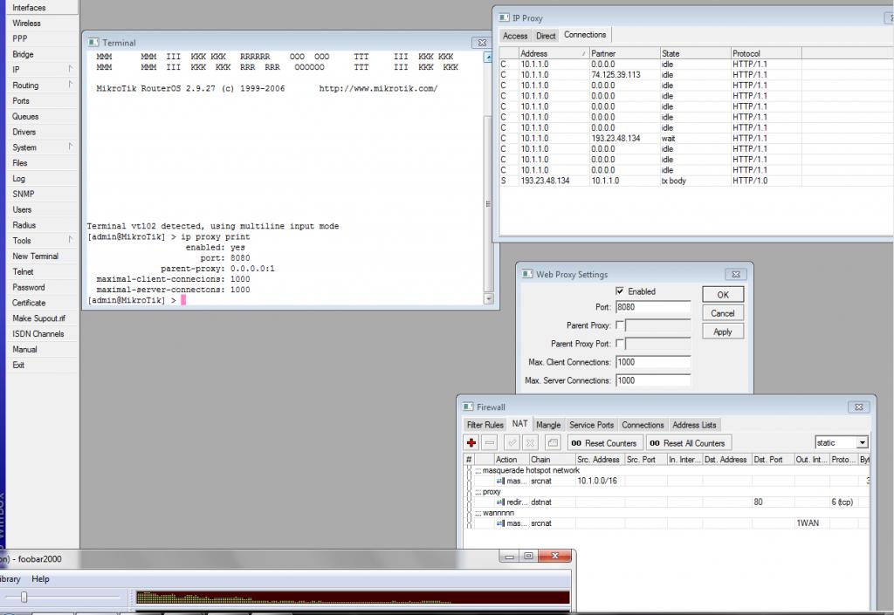This screenshot has height=615, width=894.
Task: Click the redirect rule icon in proxy row
Action: pyautogui.click(x=501, y=502)
